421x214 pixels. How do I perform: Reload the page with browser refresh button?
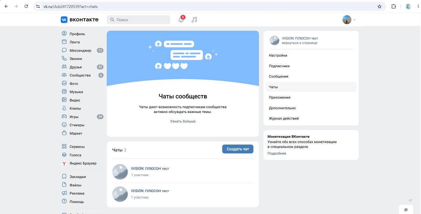(x=26, y=6)
